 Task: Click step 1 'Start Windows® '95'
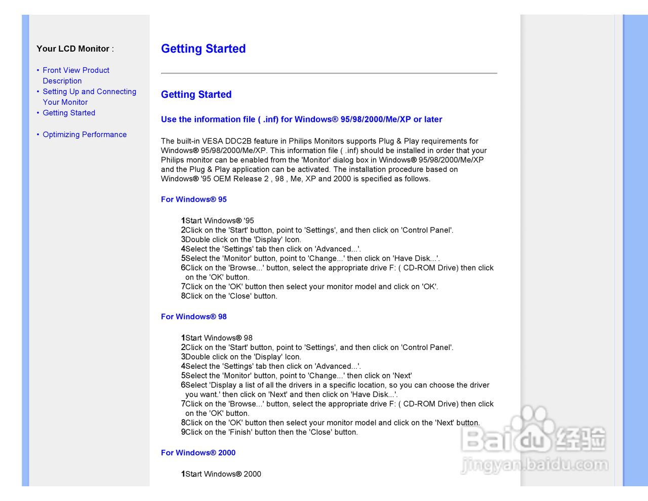(219, 221)
